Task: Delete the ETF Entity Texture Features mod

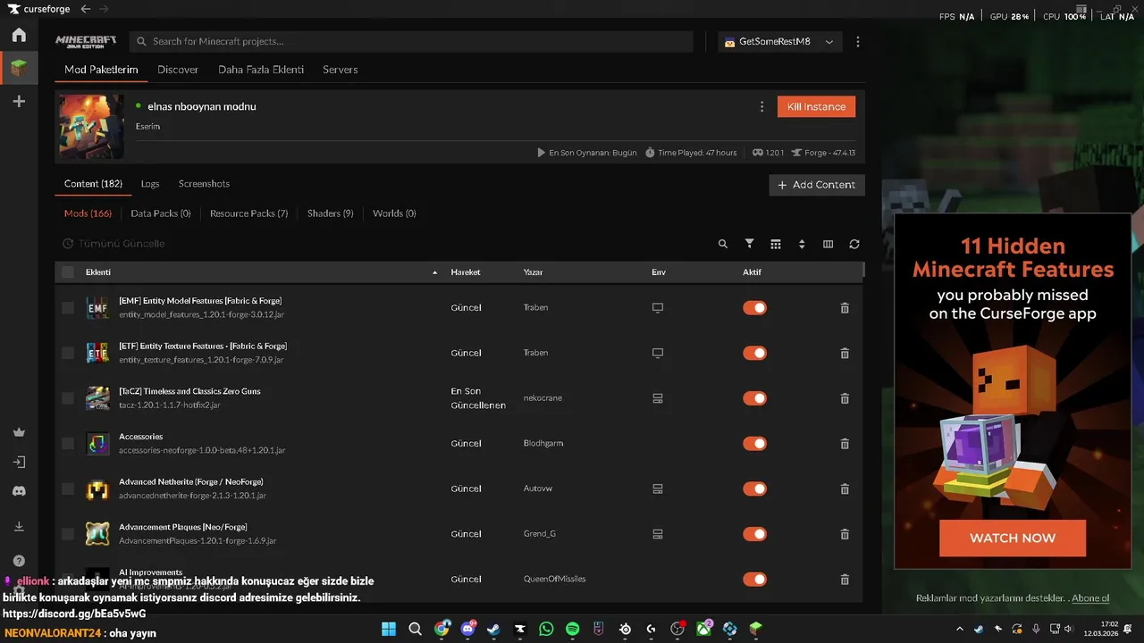Action: tap(845, 353)
